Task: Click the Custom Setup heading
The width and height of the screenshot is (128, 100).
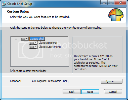Action: click(18, 12)
